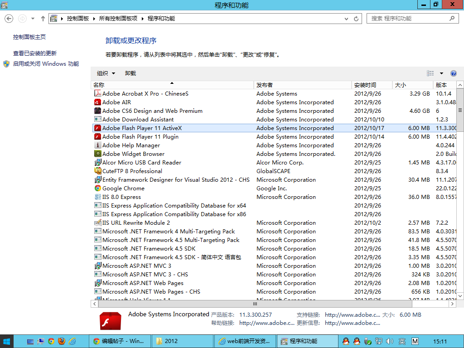Open the view options dropdown arrow
The width and height of the screenshot is (464, 348).
coord(441,73)
